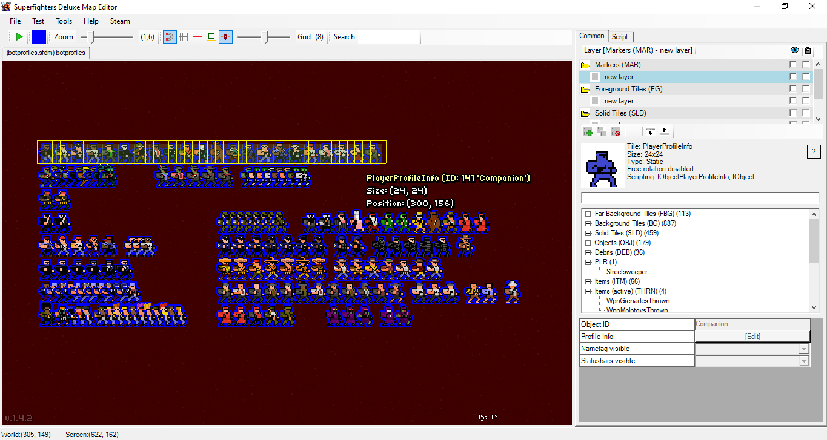Toggle the grid display icon

tap(184, 37)
